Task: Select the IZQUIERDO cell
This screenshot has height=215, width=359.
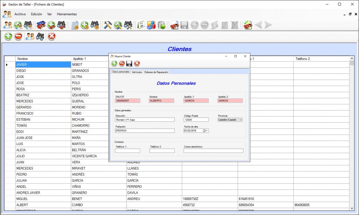Action: 89,95
